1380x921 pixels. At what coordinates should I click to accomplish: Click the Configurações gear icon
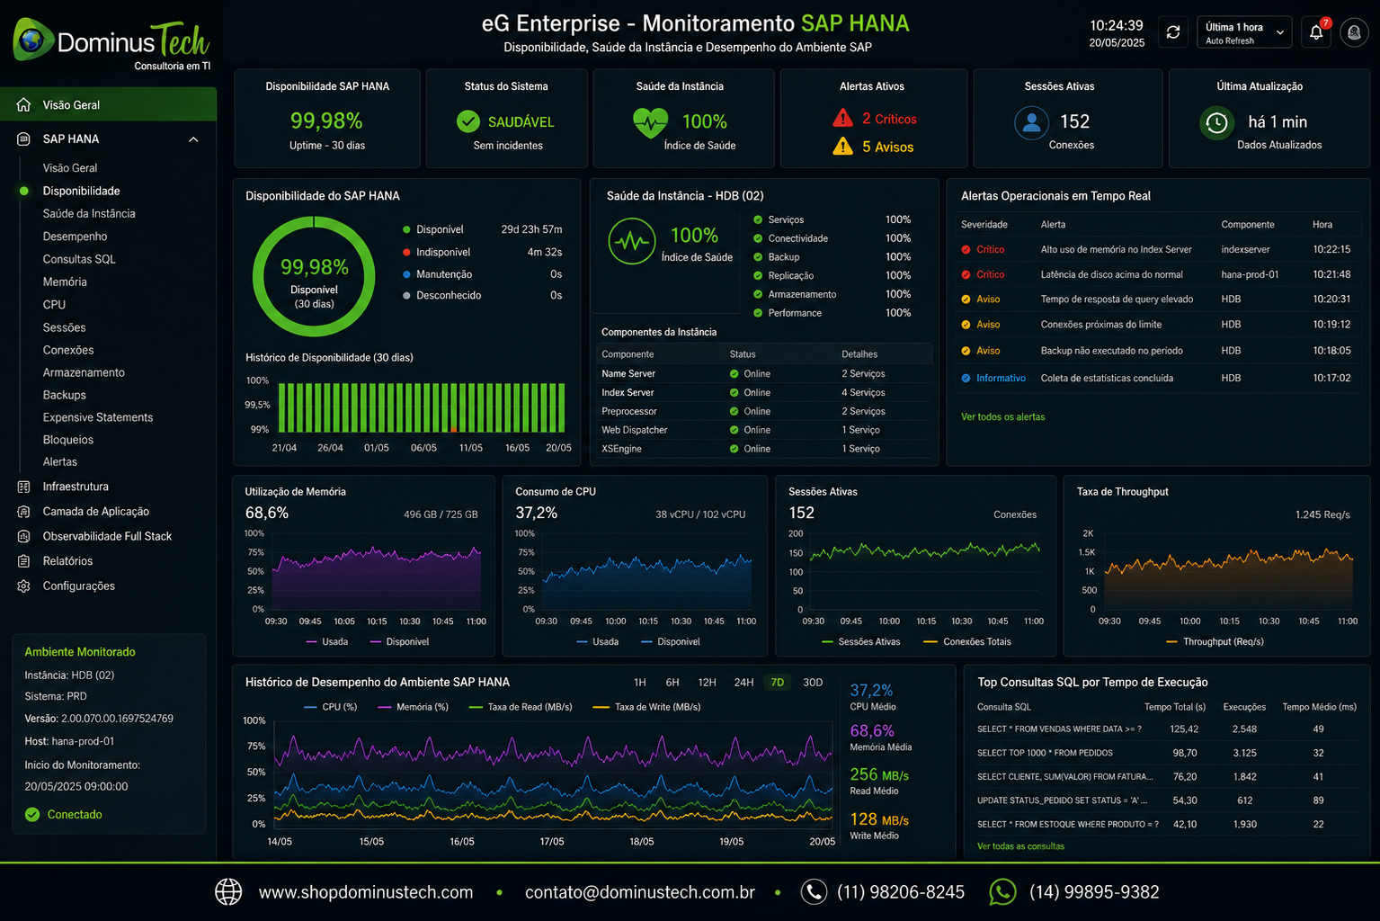(x=24, y=586)
